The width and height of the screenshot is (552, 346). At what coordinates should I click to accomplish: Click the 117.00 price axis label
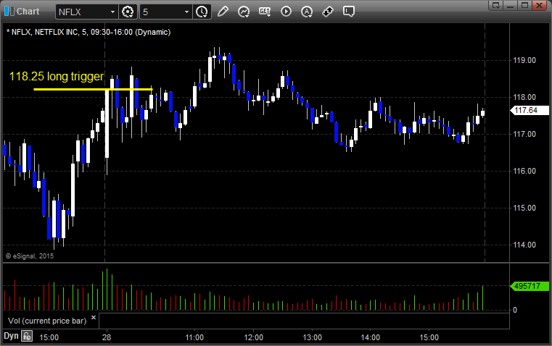[524, 134]
